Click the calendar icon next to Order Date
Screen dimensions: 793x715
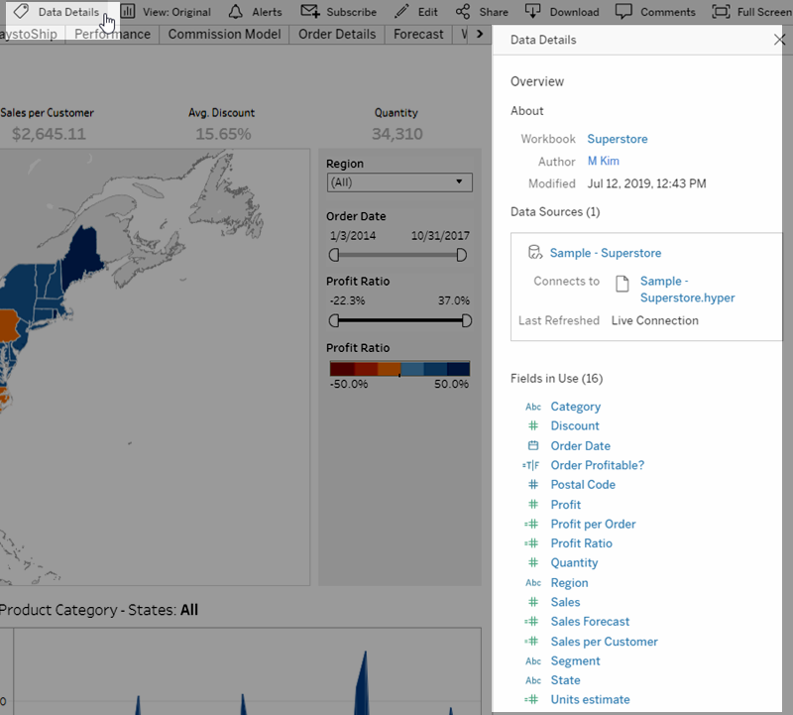pos(533,445)
